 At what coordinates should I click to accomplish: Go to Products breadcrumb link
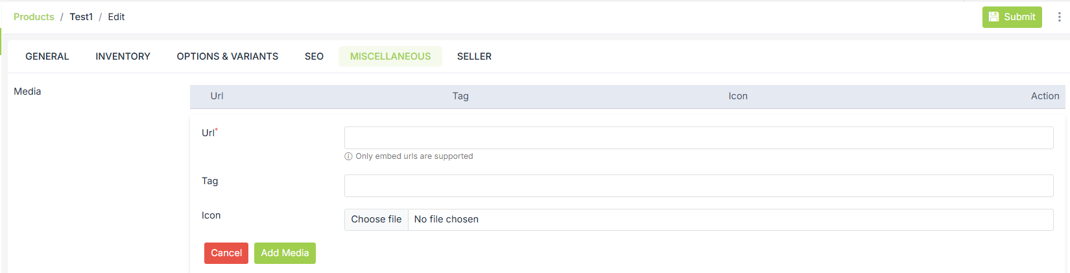click(34, 17)
